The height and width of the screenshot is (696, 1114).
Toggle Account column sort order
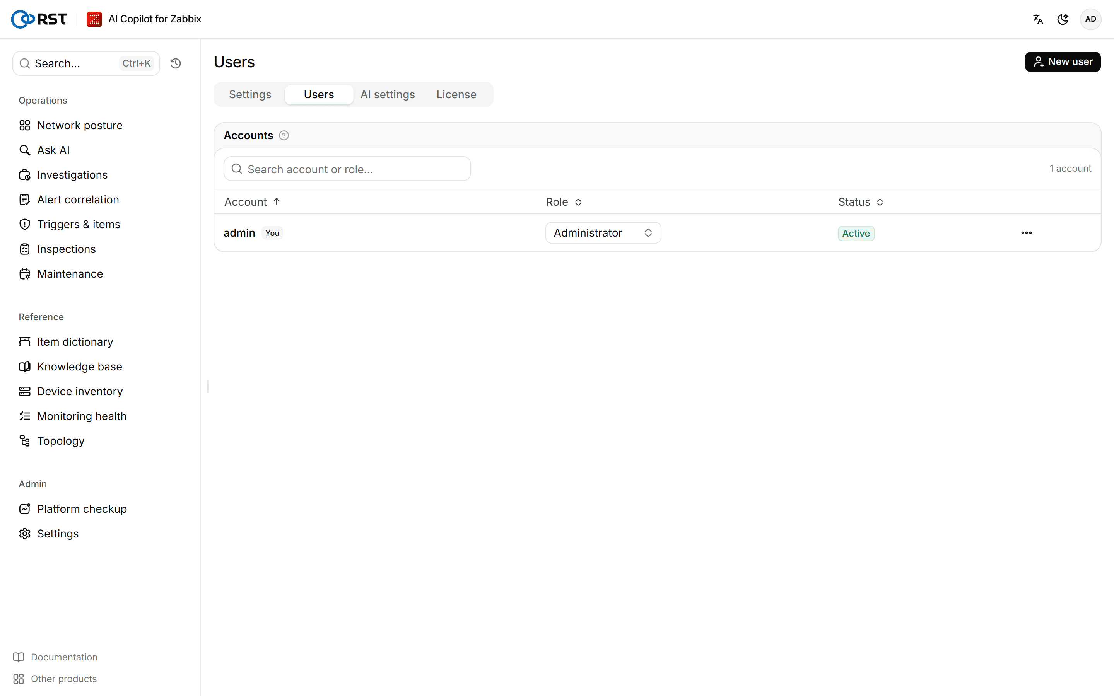[x=252, y=202]
